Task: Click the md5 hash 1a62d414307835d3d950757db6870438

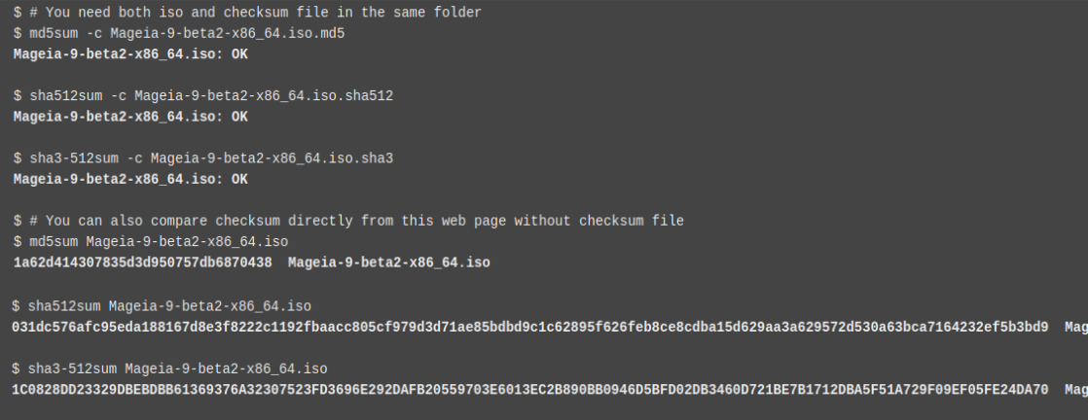Action: [x=142, y=262]
